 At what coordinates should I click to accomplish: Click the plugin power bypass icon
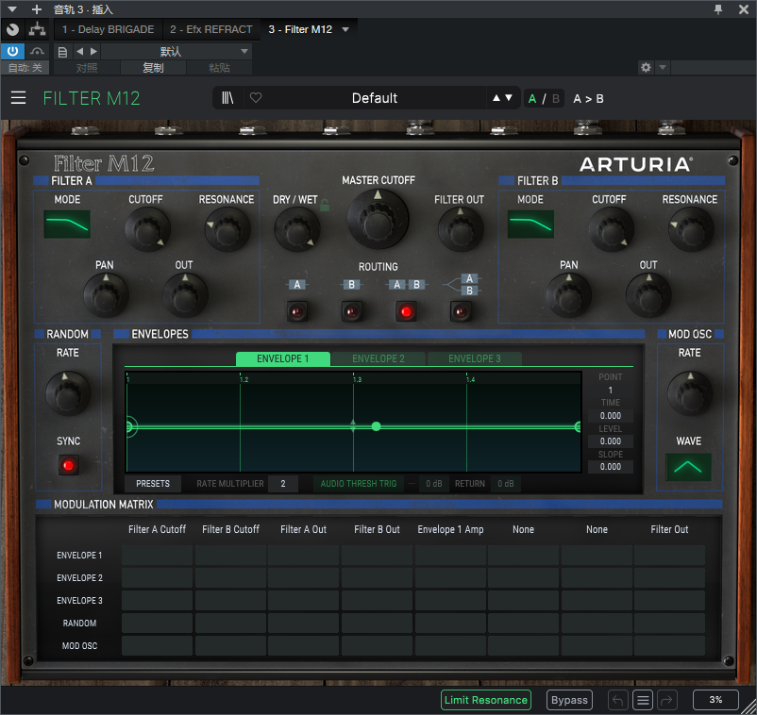pyautogui.click(x=12, y=51)
